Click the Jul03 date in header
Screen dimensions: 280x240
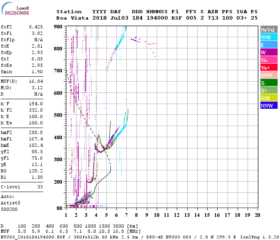[x=119, y=18]
